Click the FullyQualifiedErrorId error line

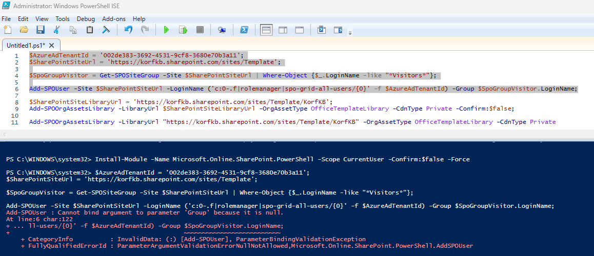click(247, 246)
